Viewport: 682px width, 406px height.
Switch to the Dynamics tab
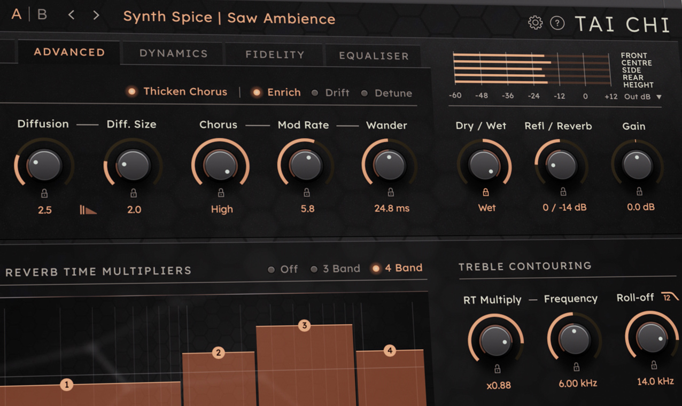(173, 53)
